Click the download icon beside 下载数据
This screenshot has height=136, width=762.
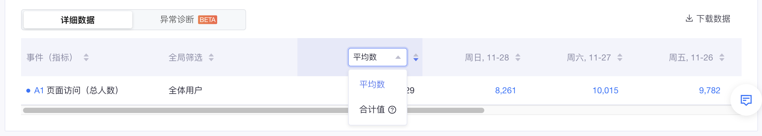[689, 18]
